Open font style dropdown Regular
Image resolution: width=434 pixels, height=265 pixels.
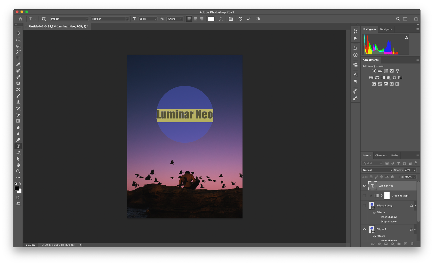pyautogui.click(x=110, y=19)
